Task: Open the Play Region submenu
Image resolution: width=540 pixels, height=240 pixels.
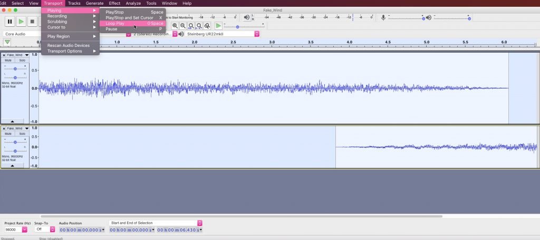Action: [70, 36]
